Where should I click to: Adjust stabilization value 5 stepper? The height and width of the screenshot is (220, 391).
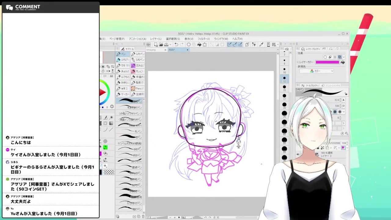pos(340,118)
